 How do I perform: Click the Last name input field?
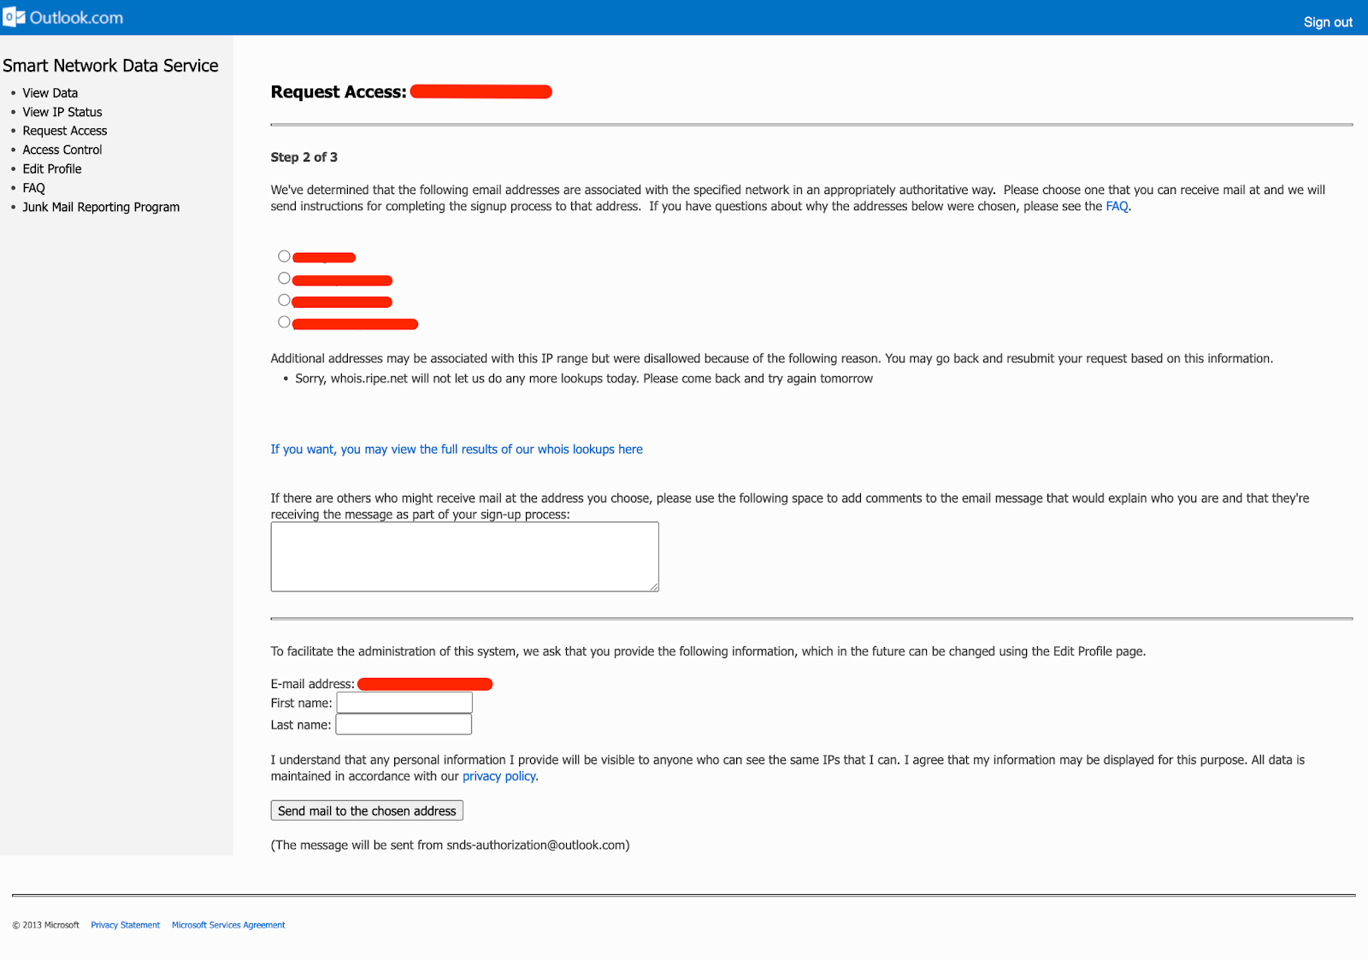point(404,725)
